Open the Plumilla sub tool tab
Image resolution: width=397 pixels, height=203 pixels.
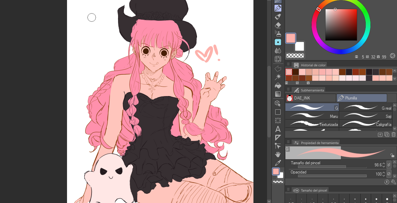362,98
